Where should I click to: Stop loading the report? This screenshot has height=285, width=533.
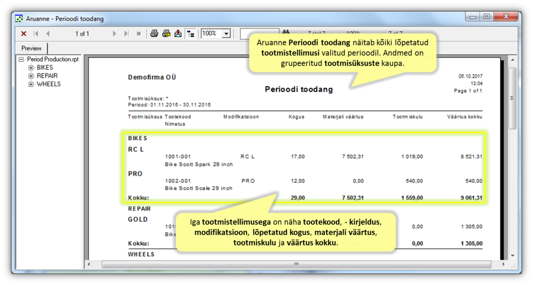point(138,34)
